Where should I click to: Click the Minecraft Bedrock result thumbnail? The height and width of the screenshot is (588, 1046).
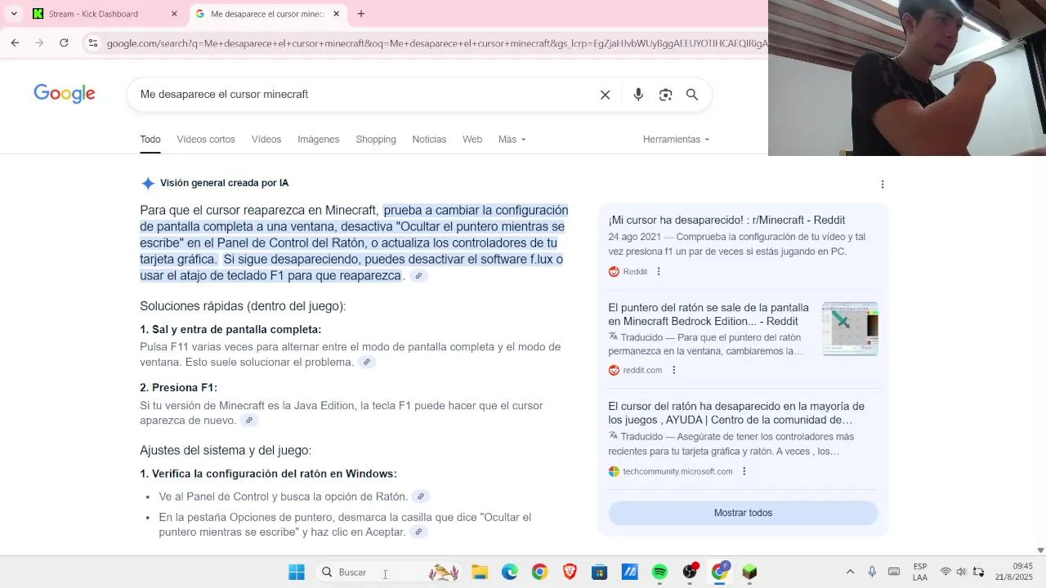coord(850,329)
